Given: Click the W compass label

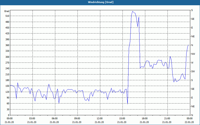Looking at the screenshot, I should tap(192, 63).
